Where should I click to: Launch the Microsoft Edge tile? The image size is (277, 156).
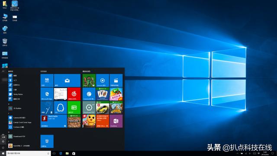click(47, 94)
